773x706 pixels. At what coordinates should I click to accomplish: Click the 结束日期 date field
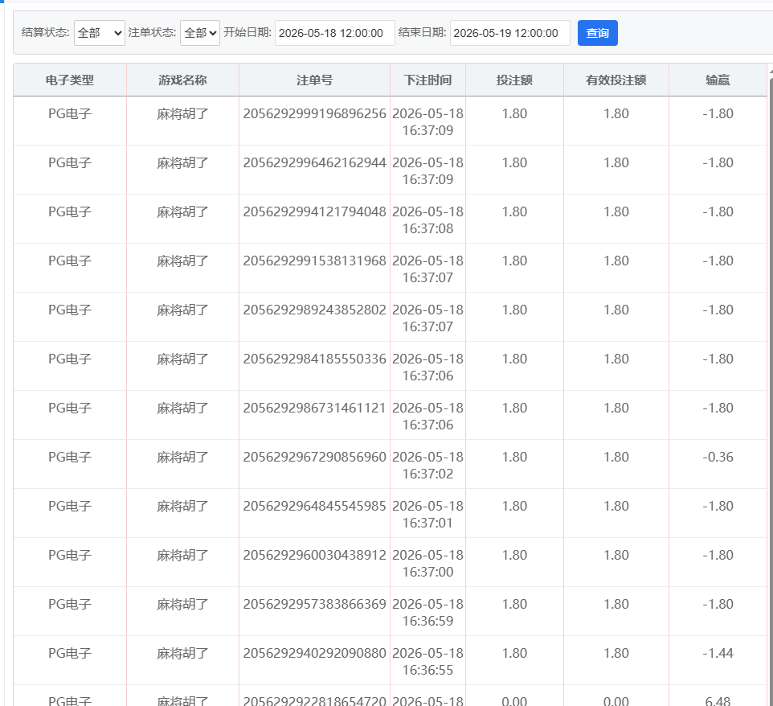coord(509,33)
